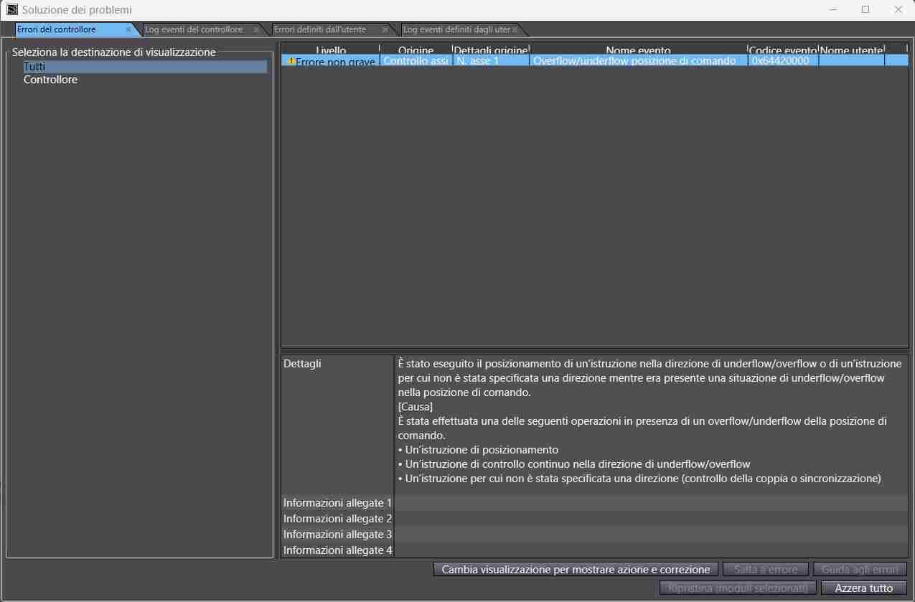This screenshot has height=602, width=915.
Task: Select Controllore in the destination tree
Action: pos(50,80)
